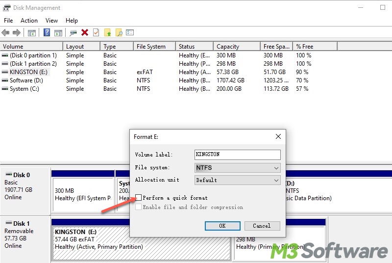This screenshot has height=263, width=392.
Task: Open the Allocation unit Default dropdown
Action: click(x=238, y=180)
